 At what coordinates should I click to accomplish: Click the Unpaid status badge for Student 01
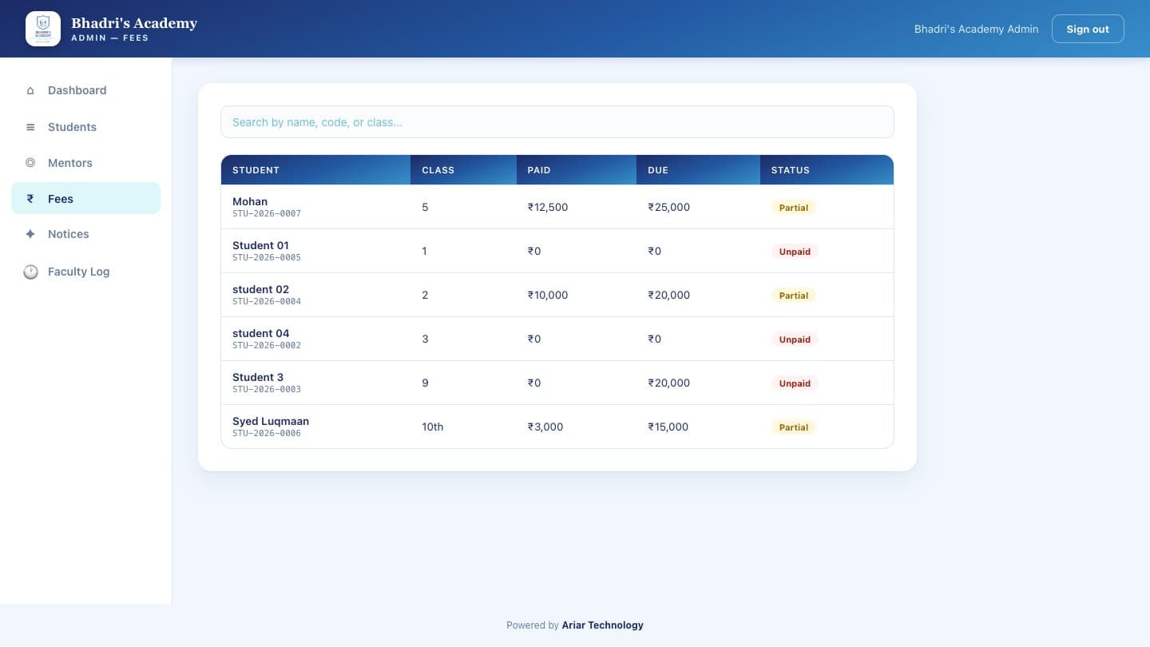coord(795,252)
